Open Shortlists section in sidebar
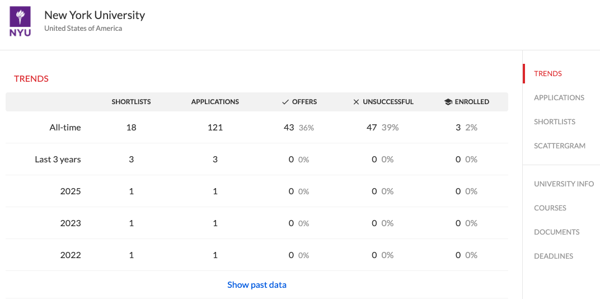Image resolution: width=600 pixels, height=299 pixels. tap(554, 122)
